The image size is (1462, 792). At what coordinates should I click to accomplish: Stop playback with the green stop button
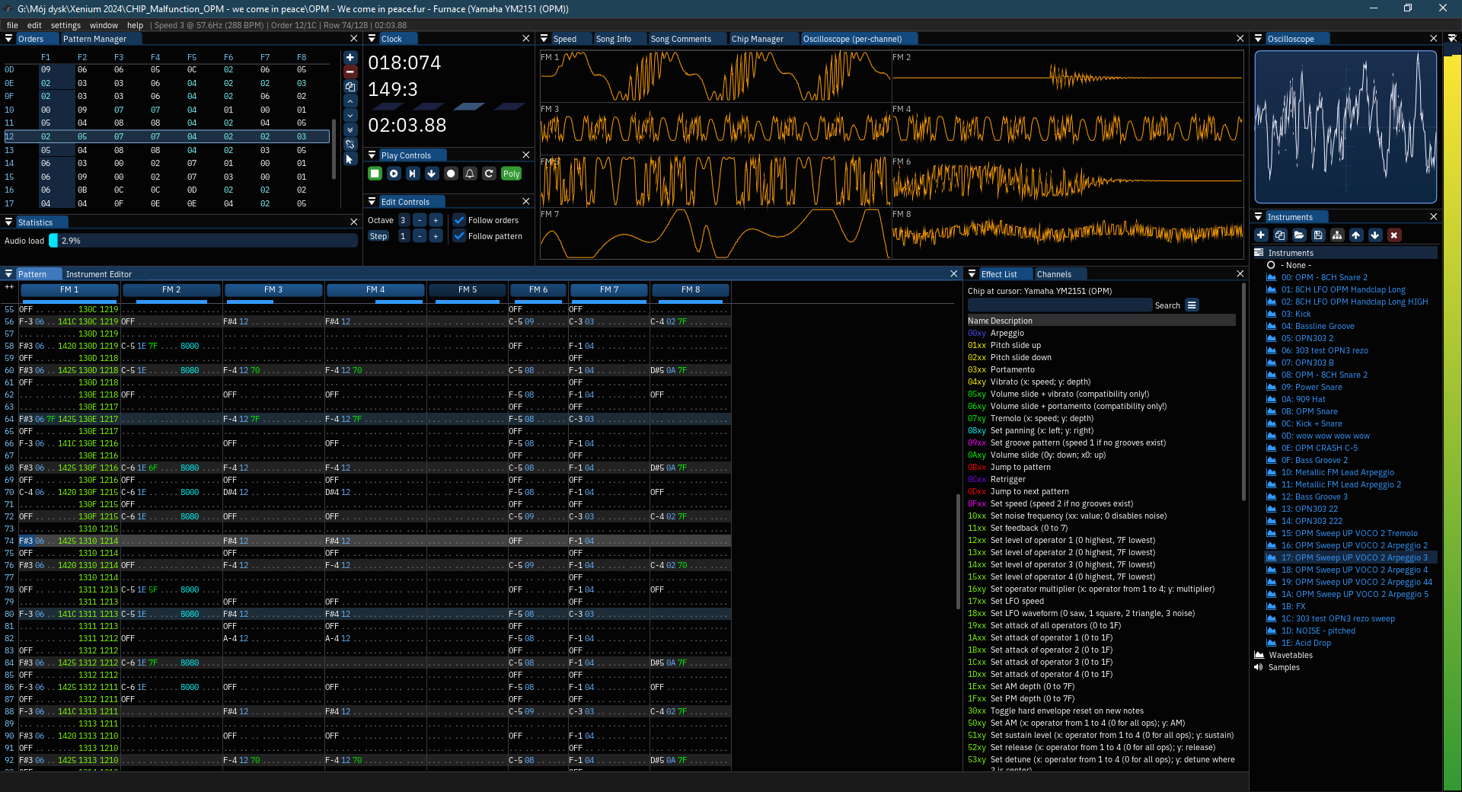375,174
